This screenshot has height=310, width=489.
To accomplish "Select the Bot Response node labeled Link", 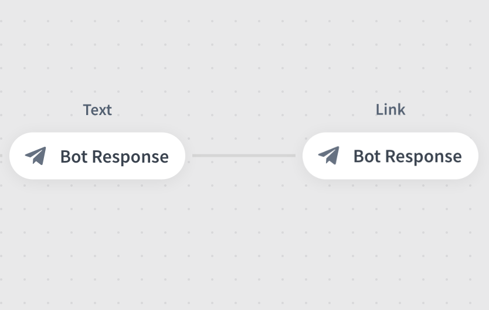I will pyautogui.click(x=390, y=156).
